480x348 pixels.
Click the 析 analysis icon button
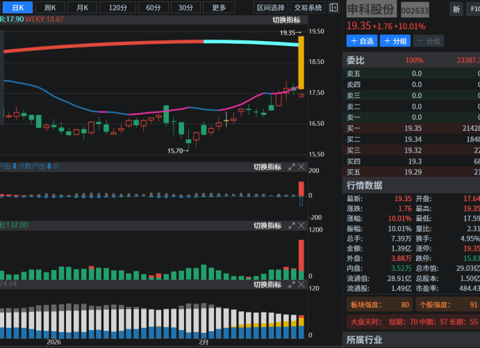click(456, 10)
